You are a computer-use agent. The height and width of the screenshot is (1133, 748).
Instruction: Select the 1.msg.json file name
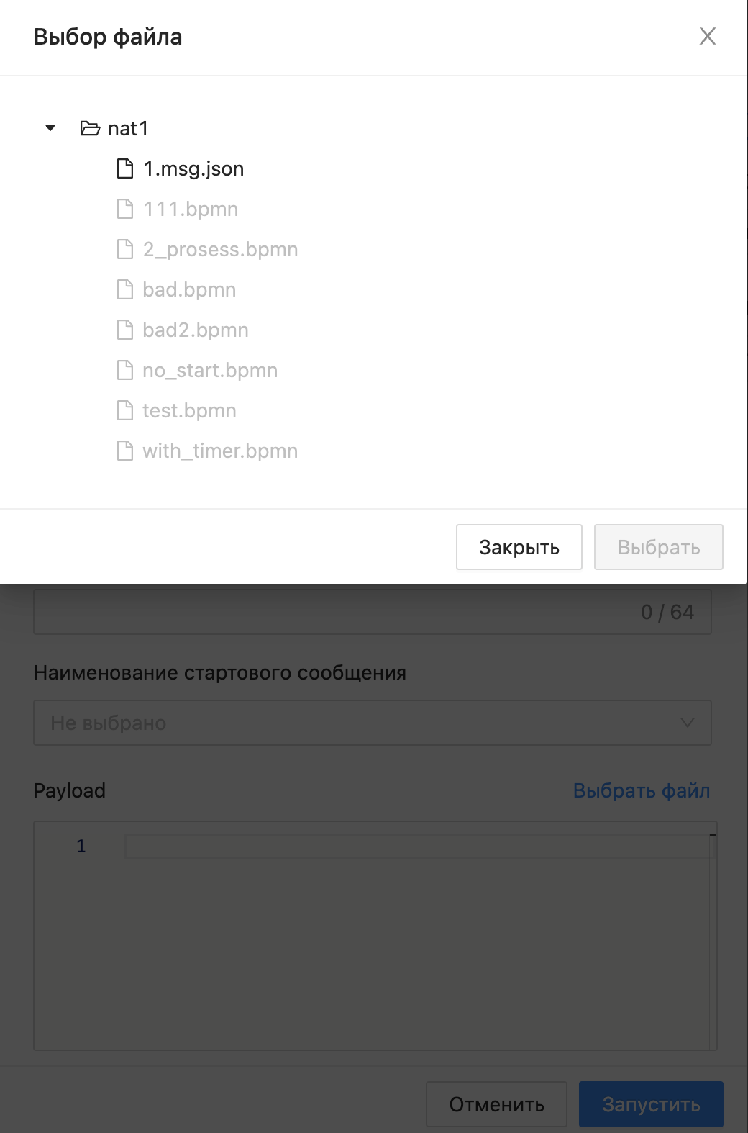click(x=193, y=169)
